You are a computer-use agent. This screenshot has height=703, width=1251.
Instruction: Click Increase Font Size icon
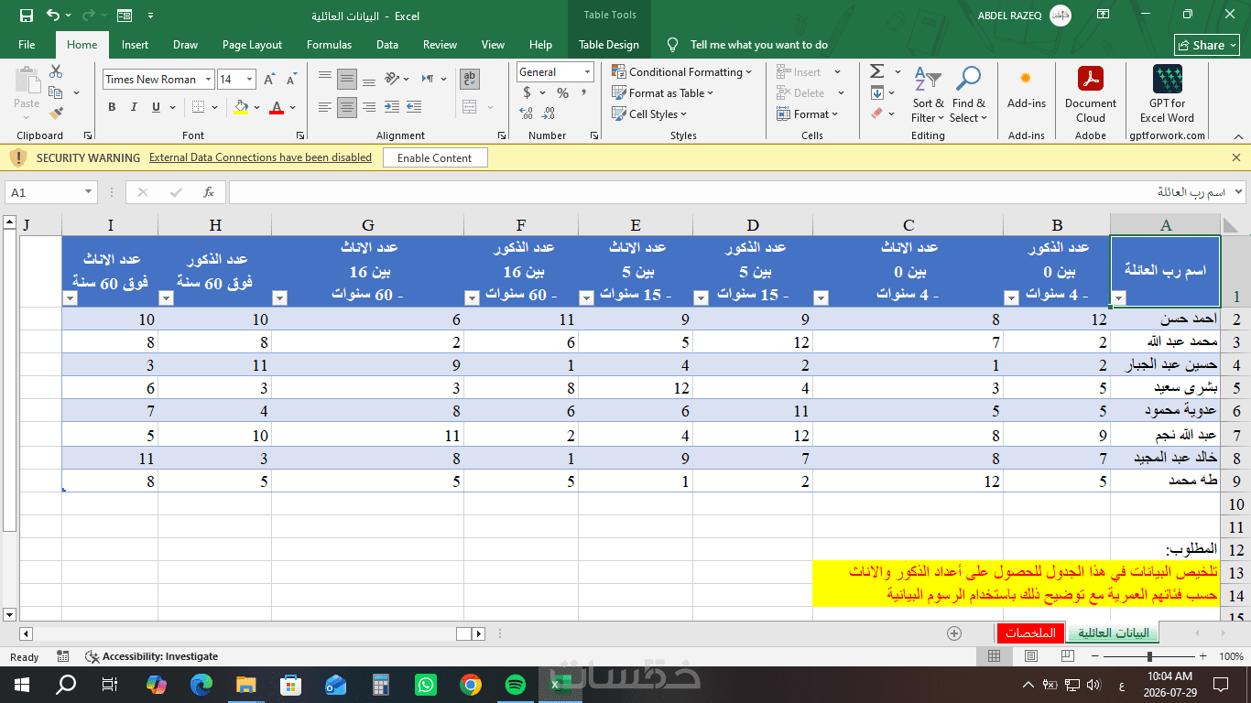(270, 80)
